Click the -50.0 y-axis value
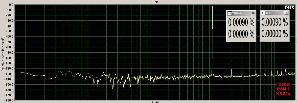This screenshot has width=297, height=103. click(10, 31)
